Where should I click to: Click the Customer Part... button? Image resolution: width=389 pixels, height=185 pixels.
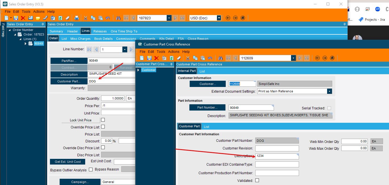69,81
